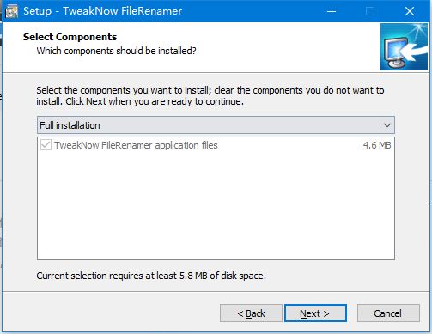Screen dimensions: 432x334
Task: Click the Setup - TweakNow FileRenamer title text
Action: (x=102, y=11)
